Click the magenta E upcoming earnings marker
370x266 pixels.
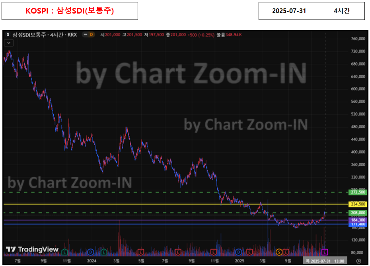click(325, 252)
